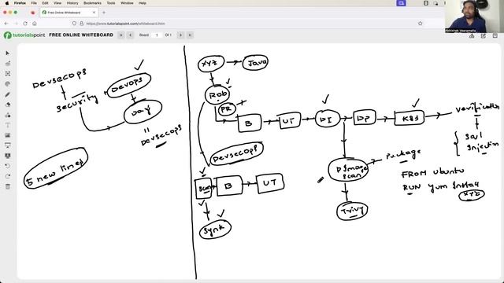Click the red extension icon beside the tab
Screen dimensions: 504x283
[32, 13]
